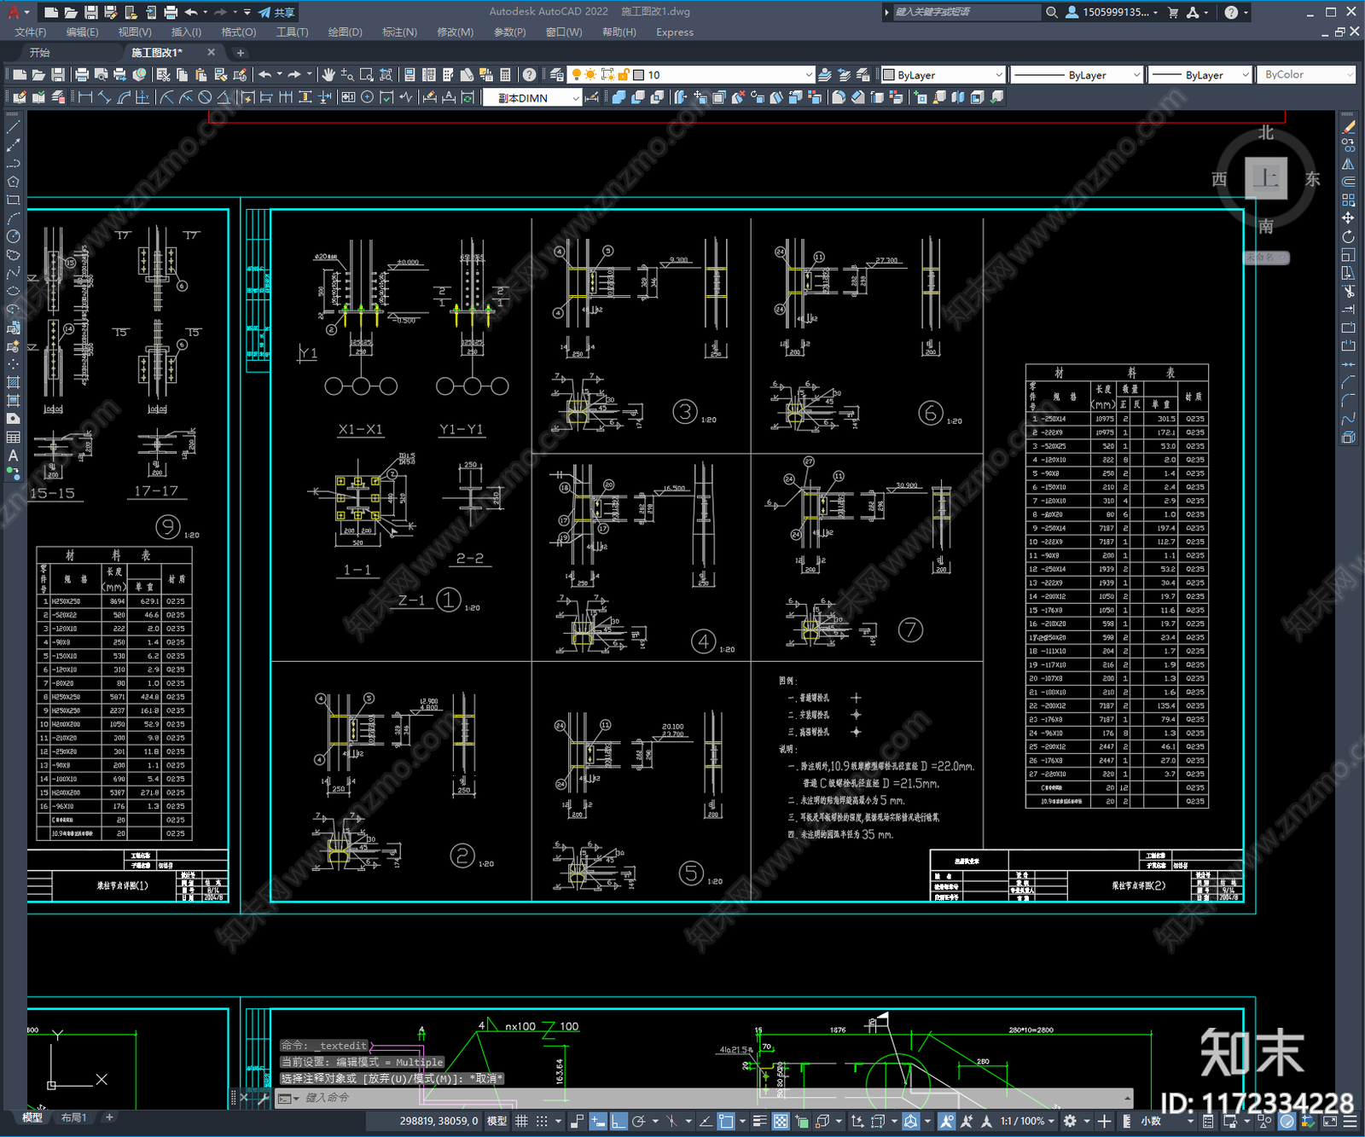Click the Plot (print) icon in quick access toolbar
This screenshot has width=1365, height=1137.
170,12
